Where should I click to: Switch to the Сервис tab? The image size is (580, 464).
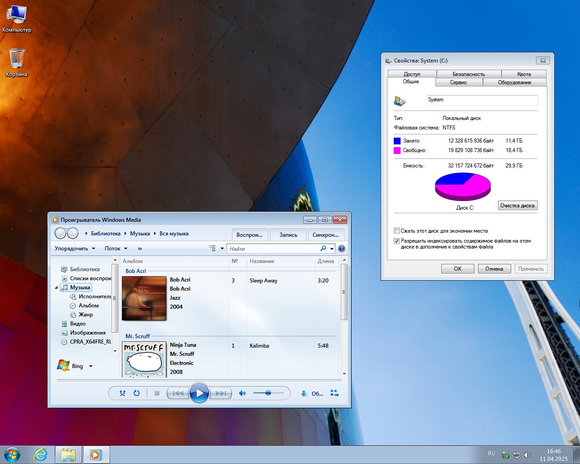[459, 82]
